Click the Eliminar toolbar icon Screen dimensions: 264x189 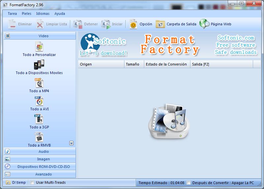coord(12,24)
